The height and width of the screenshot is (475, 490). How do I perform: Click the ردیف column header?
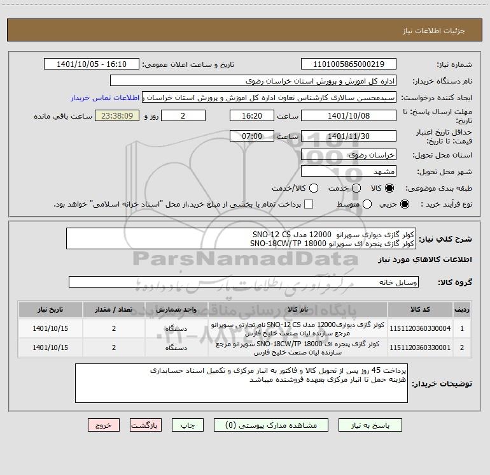tap(462, 310)
